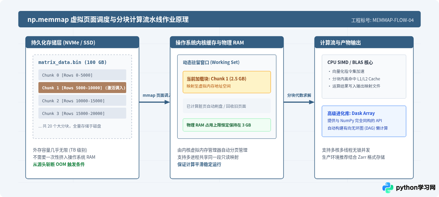
Task: Click the '操作系统内核缓存与物理 RAM' panel header
Action: coord(227,42)
